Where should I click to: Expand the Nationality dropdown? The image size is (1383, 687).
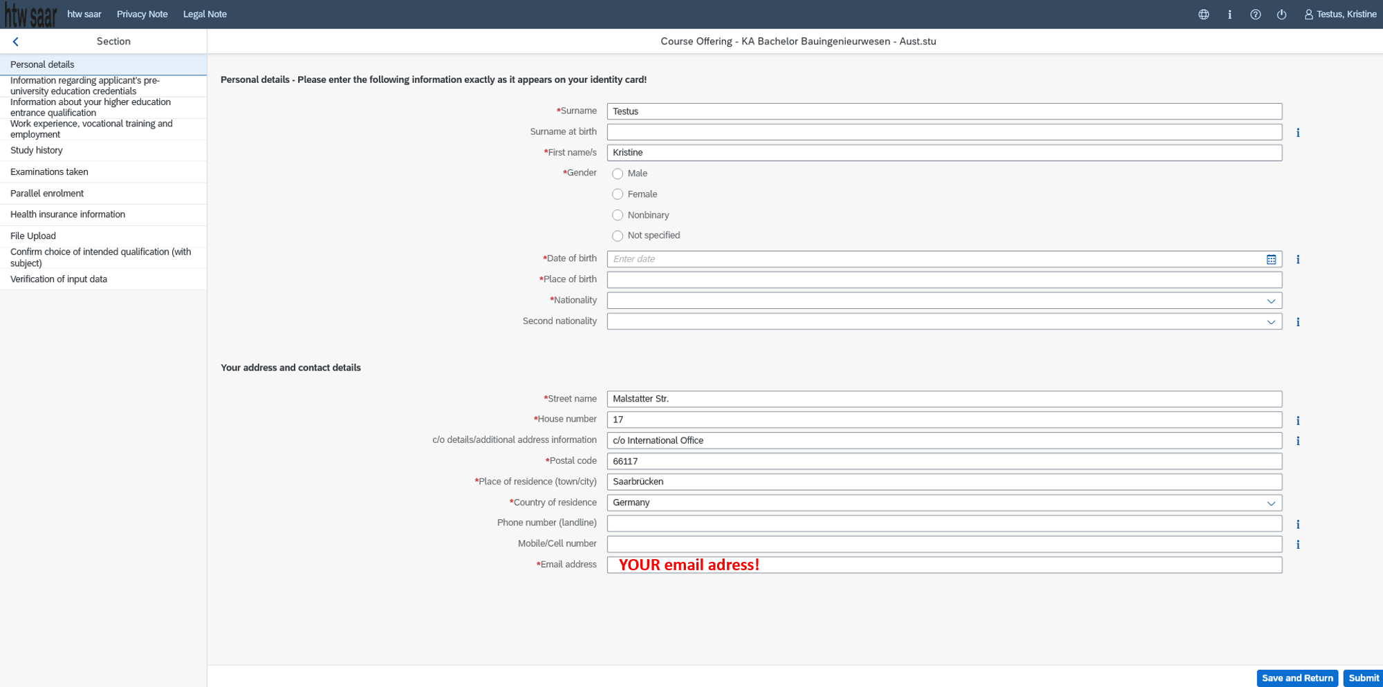click(x=1271, y=301)
